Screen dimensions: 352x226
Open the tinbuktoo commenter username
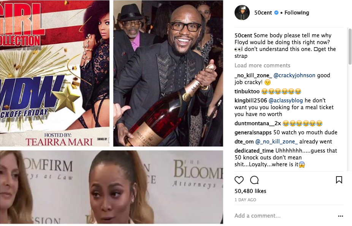pos(247,91)
